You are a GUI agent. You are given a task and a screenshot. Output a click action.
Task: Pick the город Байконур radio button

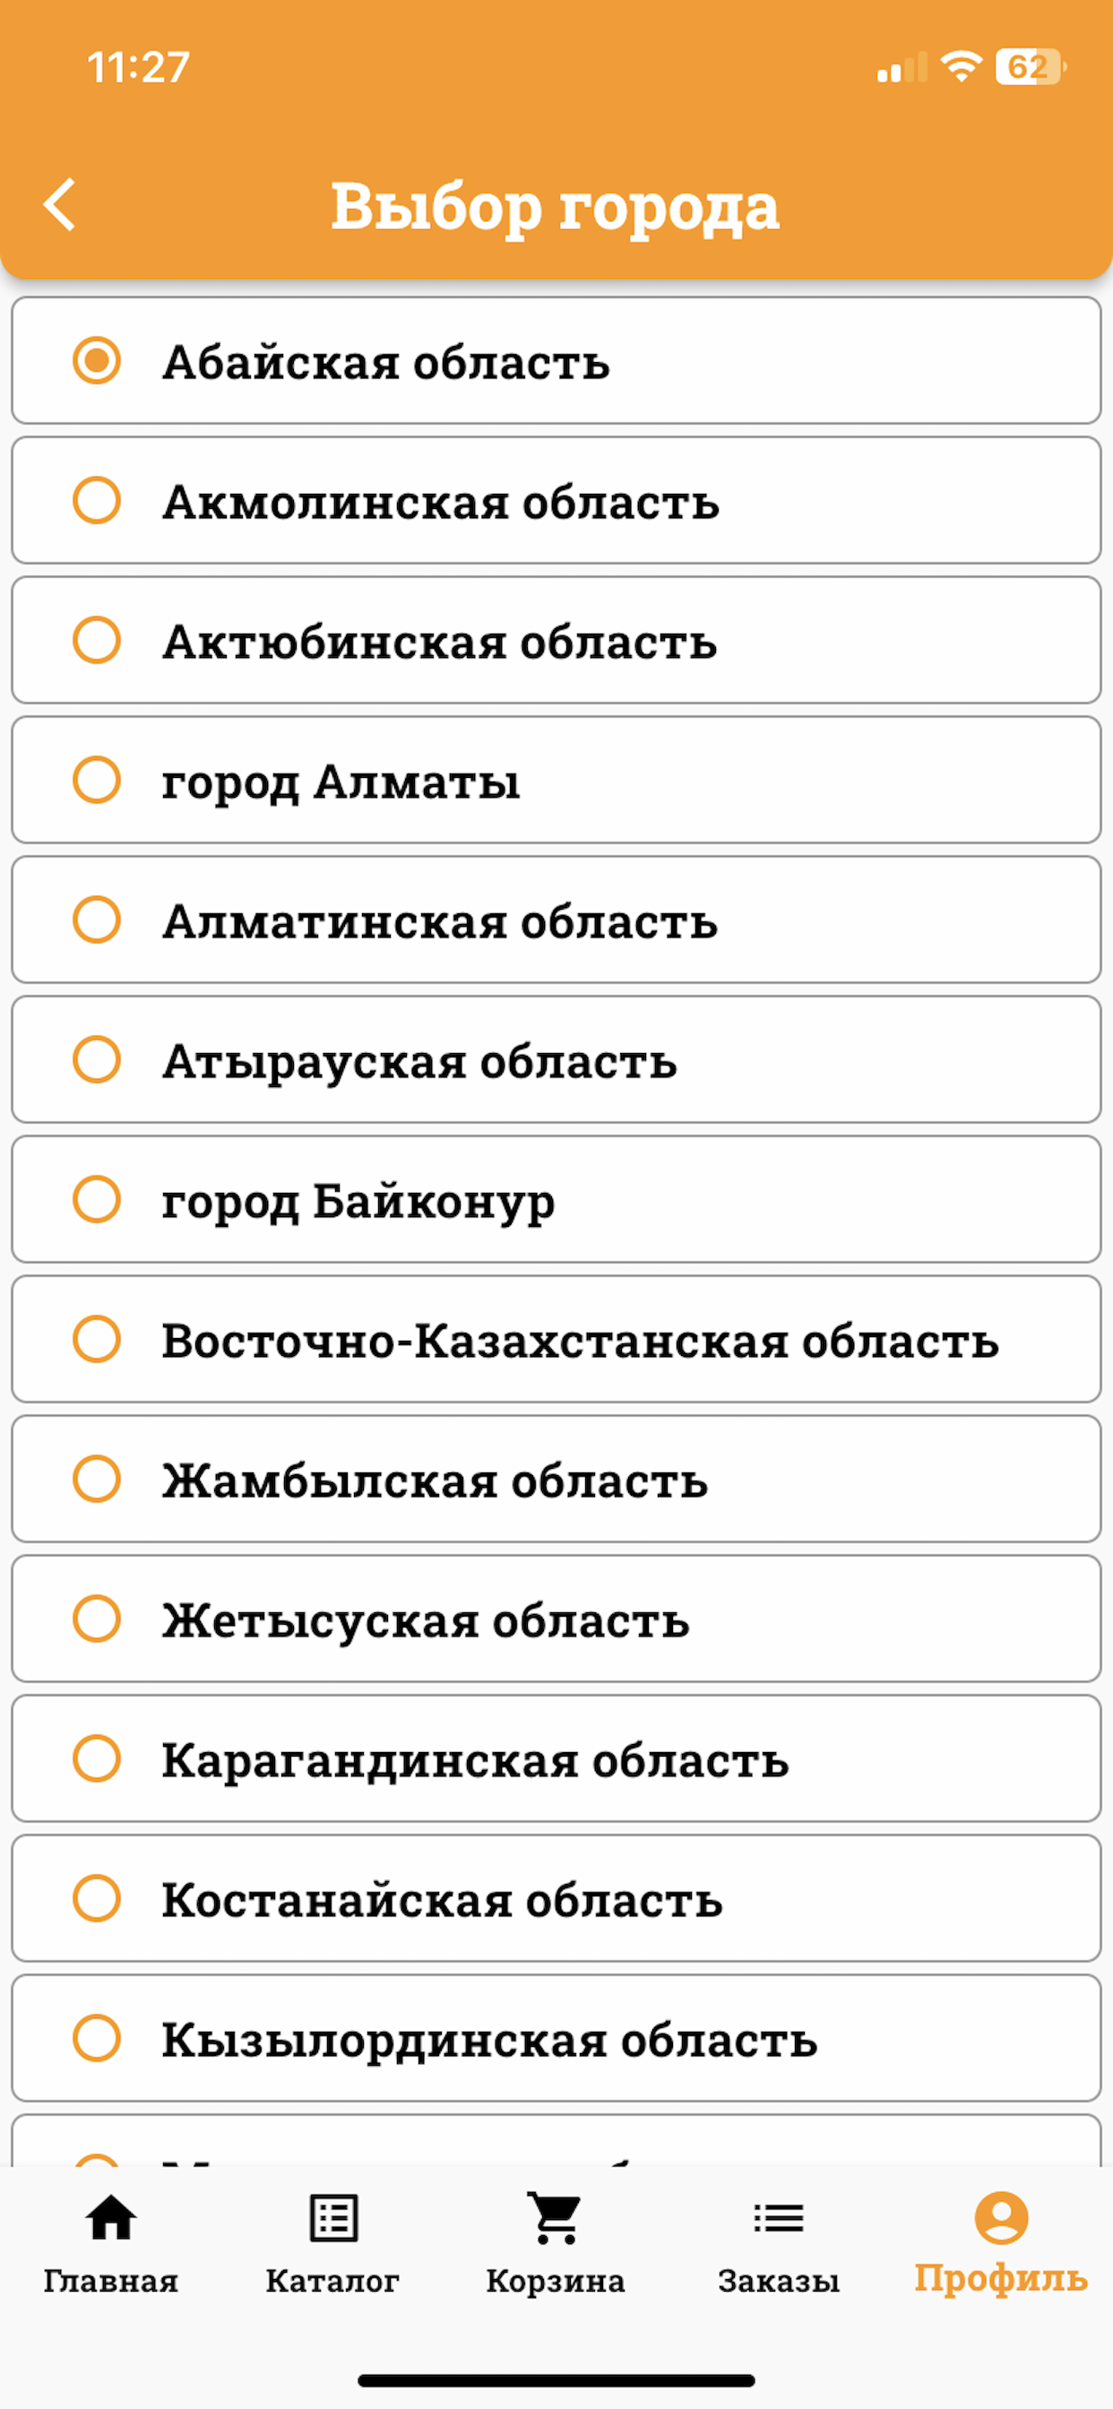[x=98, y=1200]
